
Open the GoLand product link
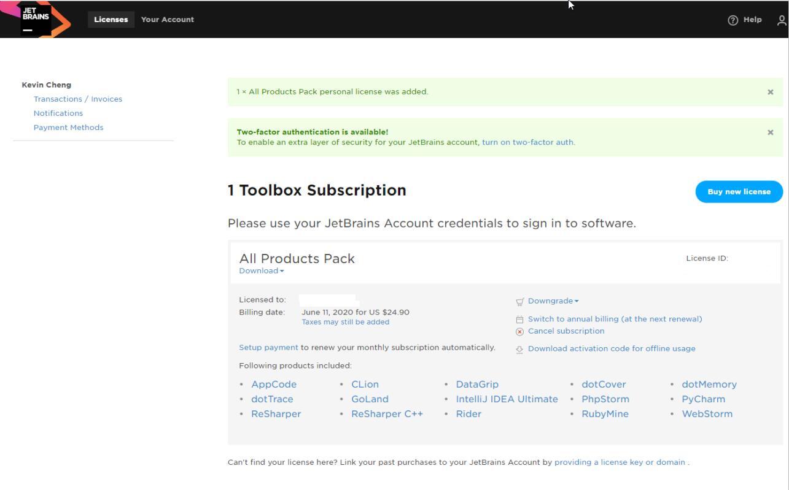pyautogui.click(x=370, y=399)
